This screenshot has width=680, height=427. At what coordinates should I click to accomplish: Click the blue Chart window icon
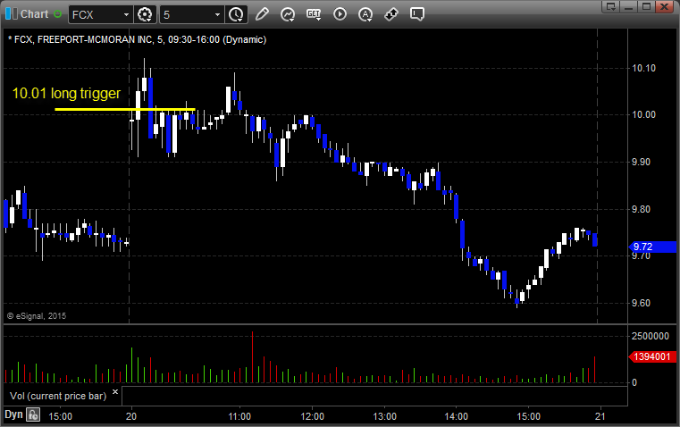click(12, 14)
